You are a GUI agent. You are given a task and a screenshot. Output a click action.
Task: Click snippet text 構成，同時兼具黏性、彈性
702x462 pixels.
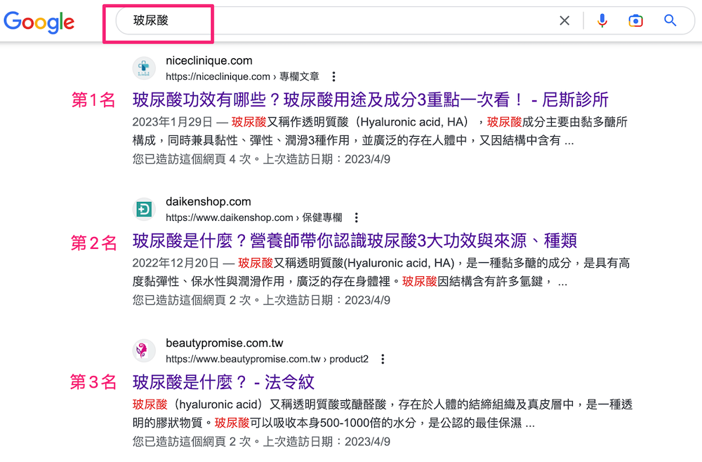[203, 141]
